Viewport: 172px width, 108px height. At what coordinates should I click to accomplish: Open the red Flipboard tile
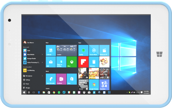point(83,62)
